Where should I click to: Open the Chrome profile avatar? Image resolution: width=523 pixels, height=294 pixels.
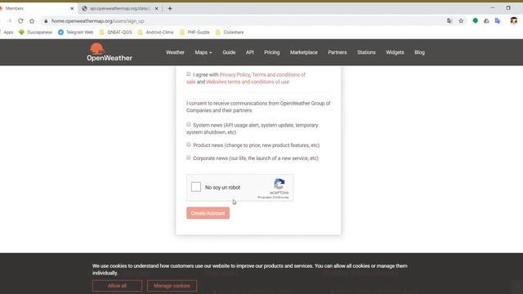(514, 20)
